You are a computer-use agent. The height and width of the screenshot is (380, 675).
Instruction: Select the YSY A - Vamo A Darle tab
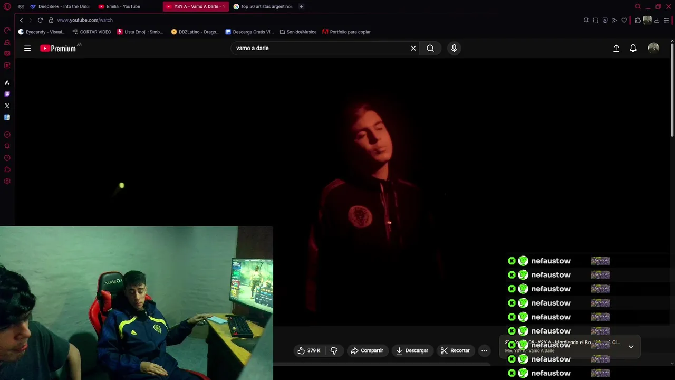(x=196, y=6)
